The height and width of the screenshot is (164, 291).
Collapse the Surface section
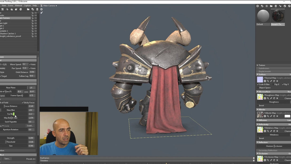pyautogui.click(x=257, y=74)
